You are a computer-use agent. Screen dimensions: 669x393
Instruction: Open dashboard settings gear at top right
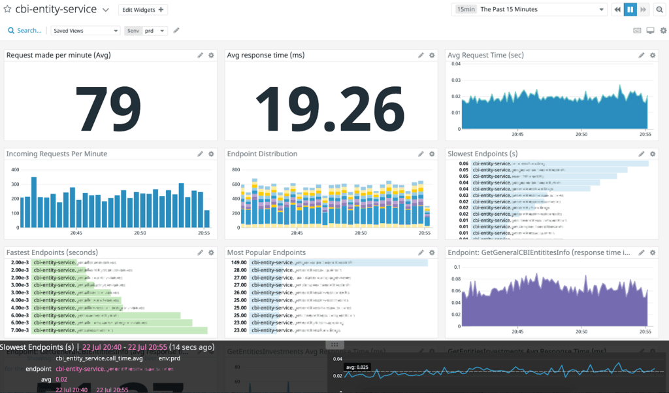coord(663,31)
